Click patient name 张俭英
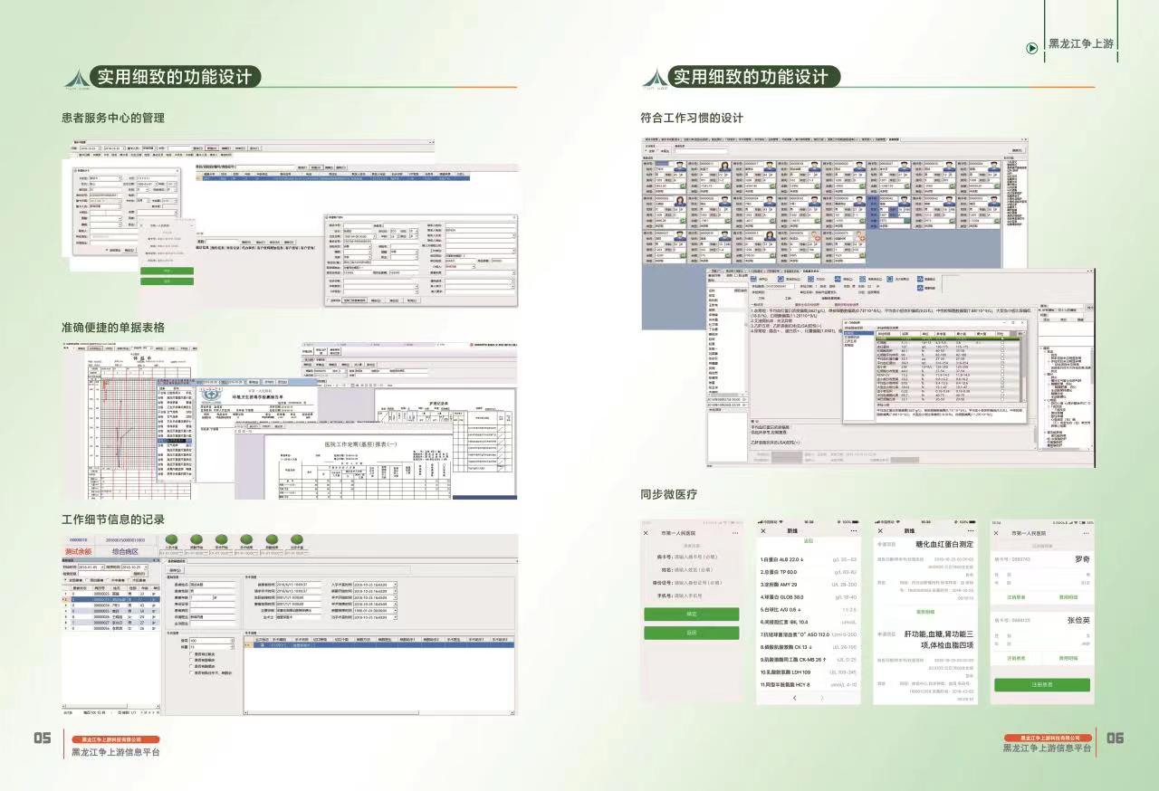 click(x=1078, y=620)
